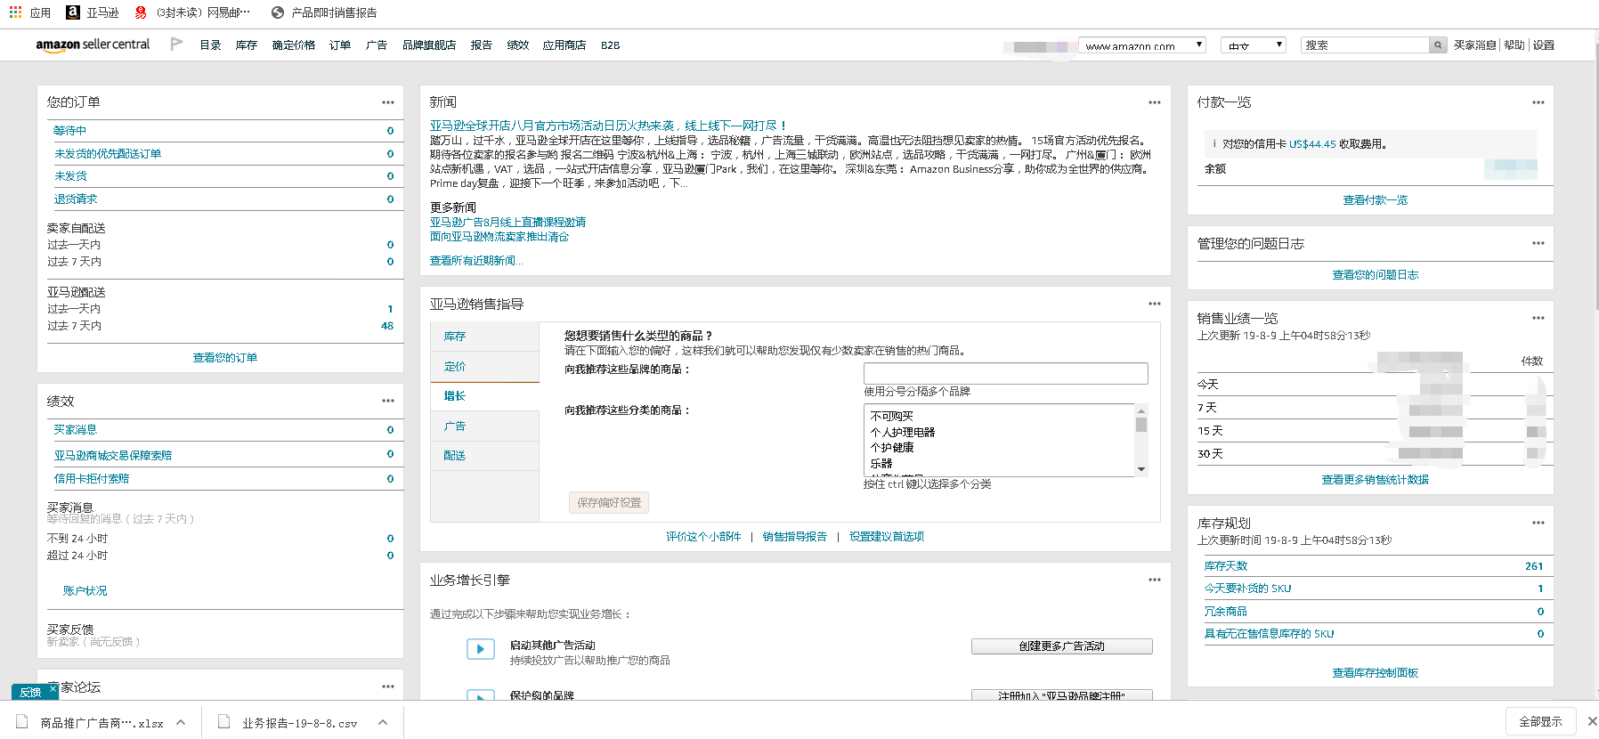Open the 库存 top navigation menu
Image resolution: width=1599 pixels, height=739 pixels.
click(x=247, y=45)
